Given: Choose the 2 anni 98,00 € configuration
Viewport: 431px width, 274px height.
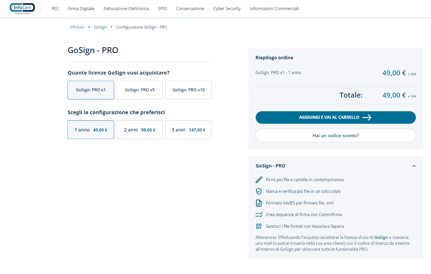Looking at the screenshot, I should [x=140, y=130].
